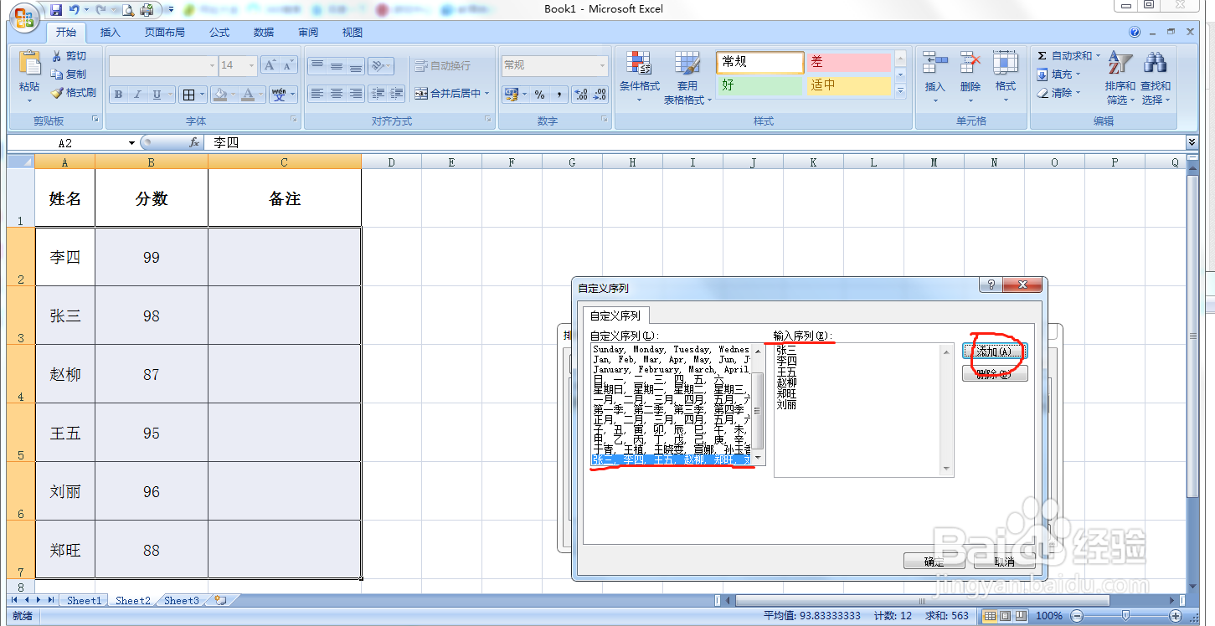
Task: Open the 条件格式 dropdown
Action: [x=640, y=77]
